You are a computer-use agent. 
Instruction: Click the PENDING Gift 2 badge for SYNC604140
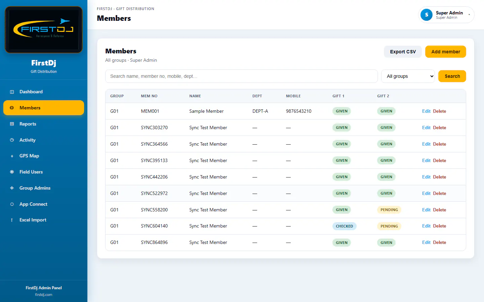[389, 226]
